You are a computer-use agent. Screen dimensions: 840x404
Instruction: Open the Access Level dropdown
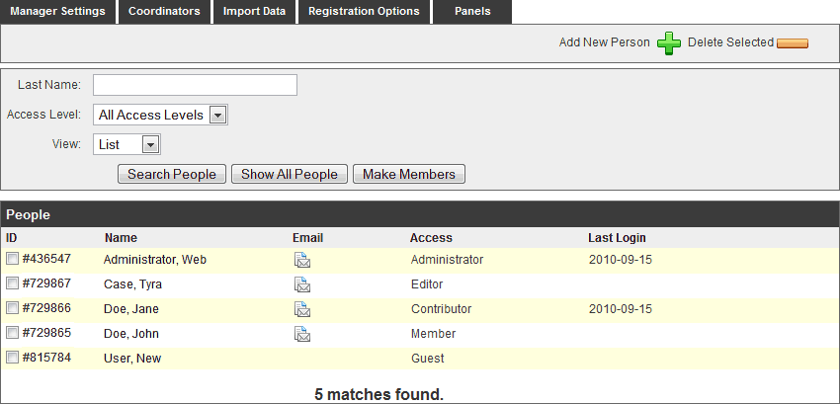160,116
